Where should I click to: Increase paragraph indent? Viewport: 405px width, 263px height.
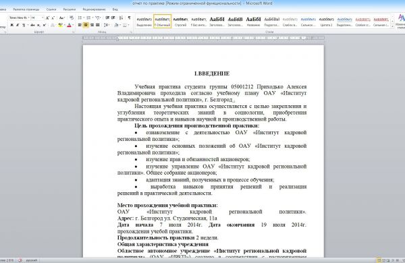(x=113, y=18)
